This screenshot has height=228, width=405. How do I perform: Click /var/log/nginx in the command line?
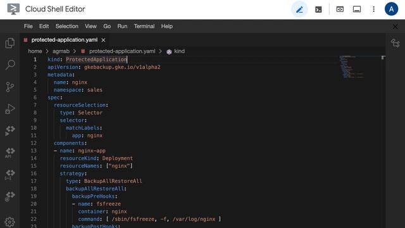click(x=194, y=219)
